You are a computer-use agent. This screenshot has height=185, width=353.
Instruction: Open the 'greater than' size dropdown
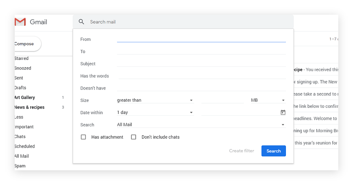155,100
